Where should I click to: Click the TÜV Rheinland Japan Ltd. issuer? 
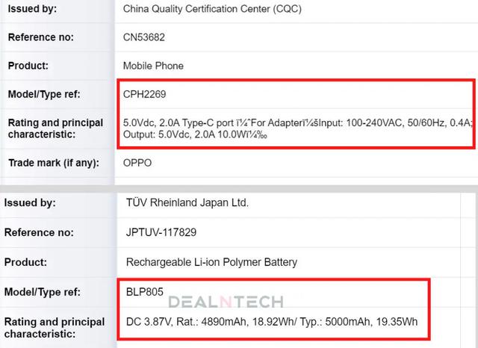(x=187, y=202)
